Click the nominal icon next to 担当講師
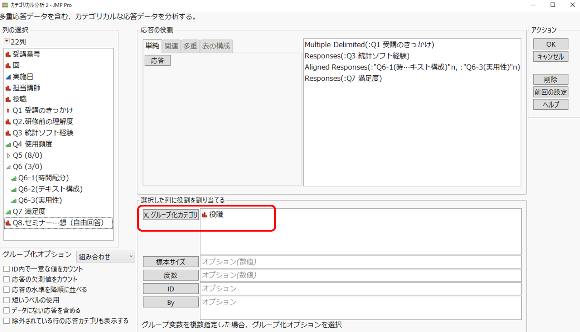 pos(8,88)
